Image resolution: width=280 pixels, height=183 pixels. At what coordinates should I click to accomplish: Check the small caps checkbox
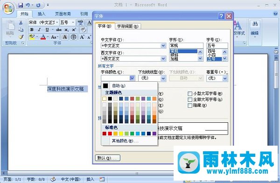(x=190, y=93)
